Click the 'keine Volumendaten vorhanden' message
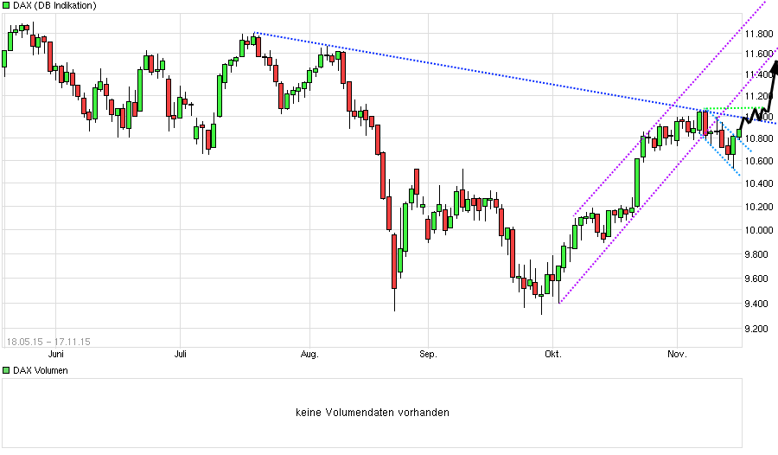The height and width of the screenshot is (455, 778). (x=372, y=413)
